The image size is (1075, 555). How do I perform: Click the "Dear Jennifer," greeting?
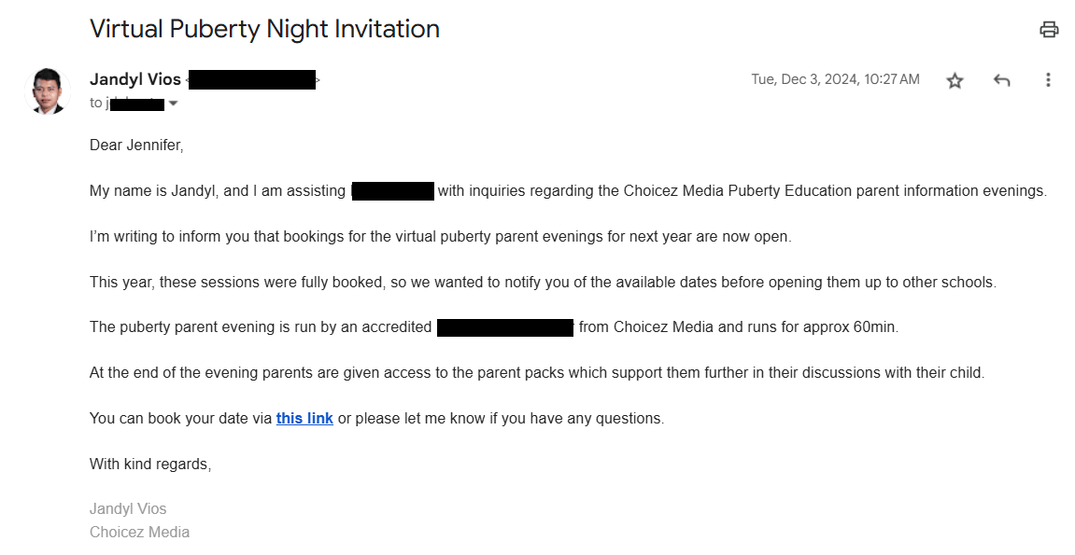point(136,145)
